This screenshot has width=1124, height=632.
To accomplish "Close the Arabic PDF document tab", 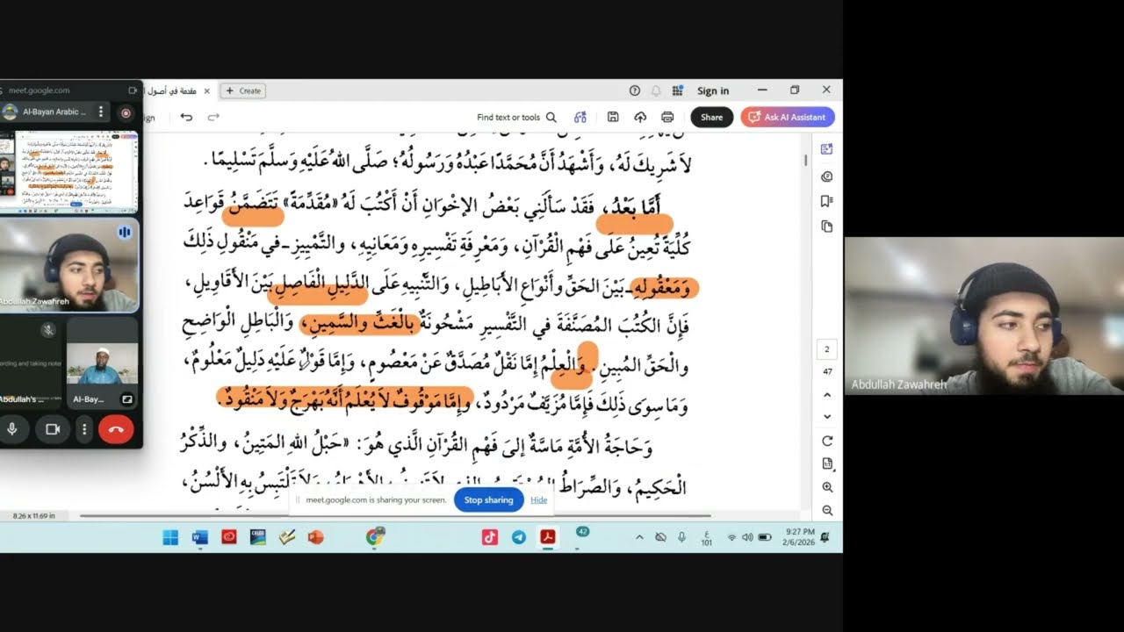I will point(207,90).
